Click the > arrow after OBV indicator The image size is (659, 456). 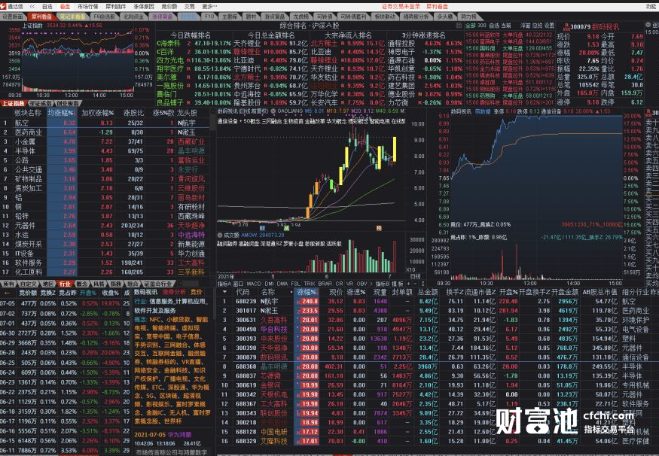tap(371, 284)
